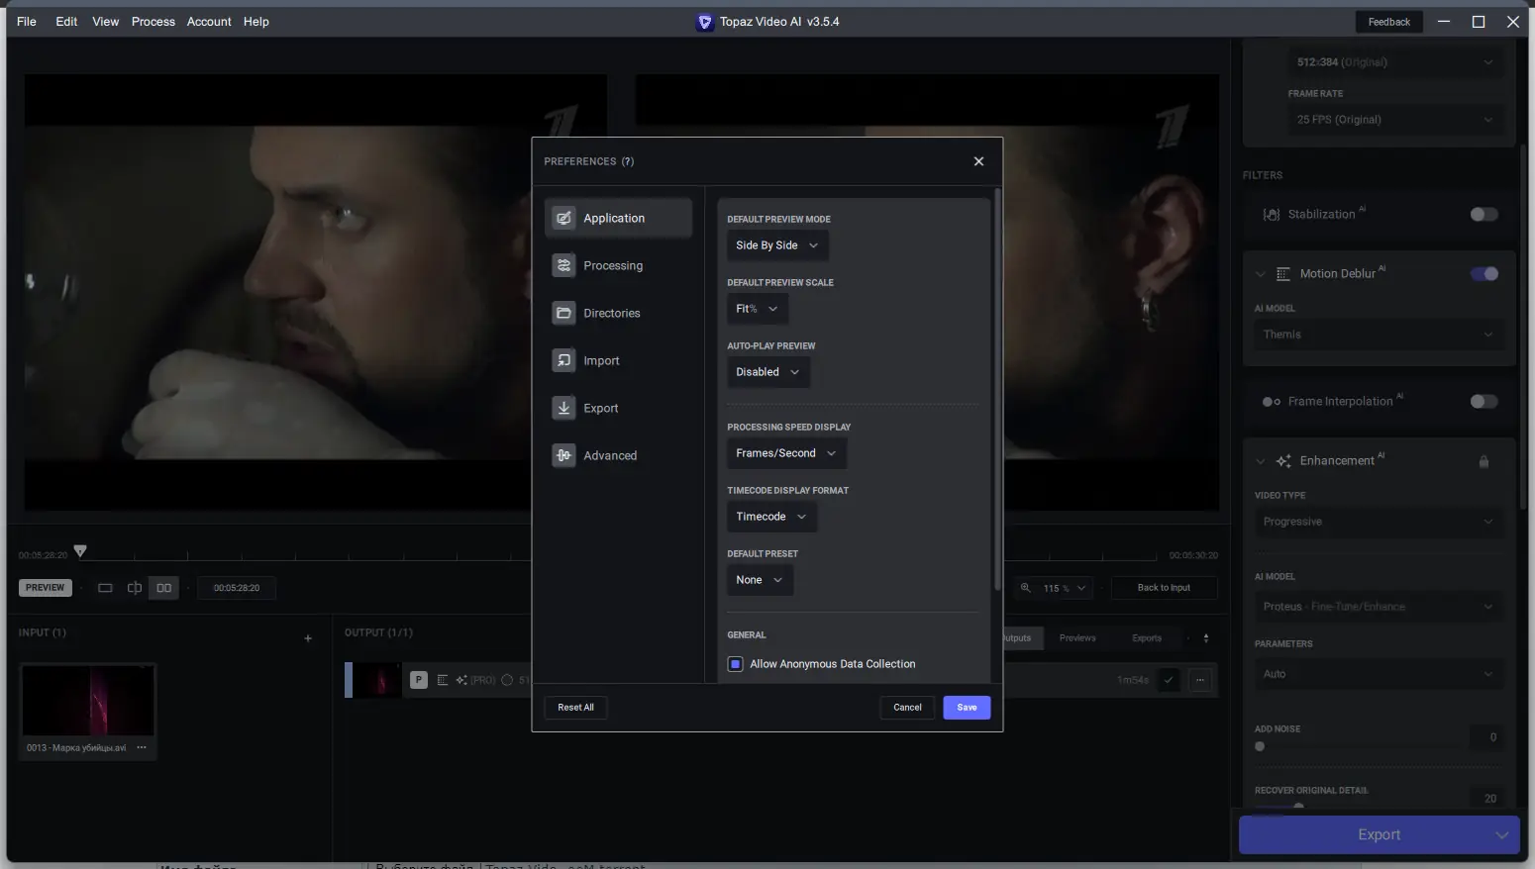
Task: Open the Help menu
Action: click(256, 22)
